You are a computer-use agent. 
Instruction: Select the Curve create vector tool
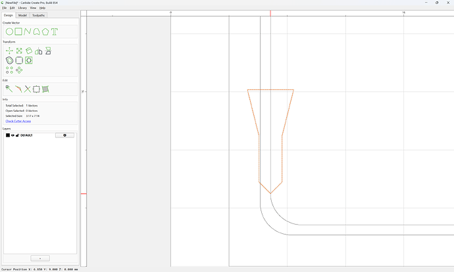tap(36, 32)
